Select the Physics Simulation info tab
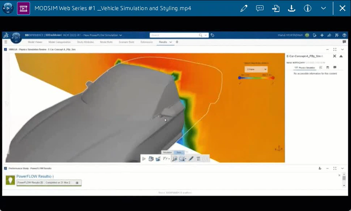The height and width of the screenshot is (211, 351). (x=305, y=67)
